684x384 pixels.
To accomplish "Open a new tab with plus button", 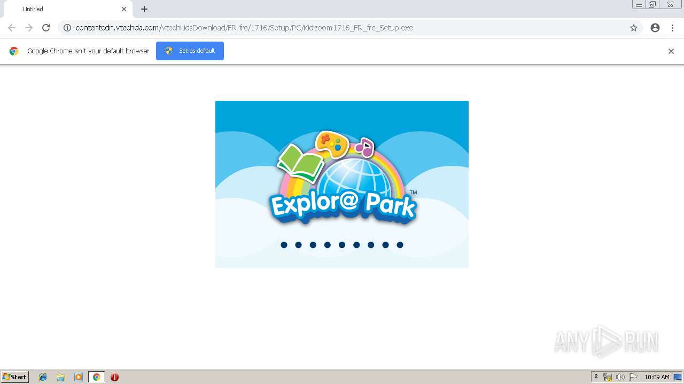I will pyautogui.click(x=144, y=9).
